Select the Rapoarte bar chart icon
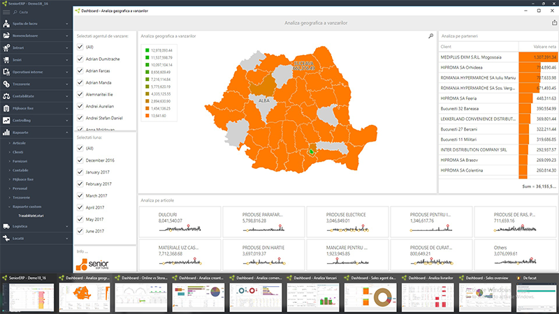The image size is (559, 314). pos(6,133)
